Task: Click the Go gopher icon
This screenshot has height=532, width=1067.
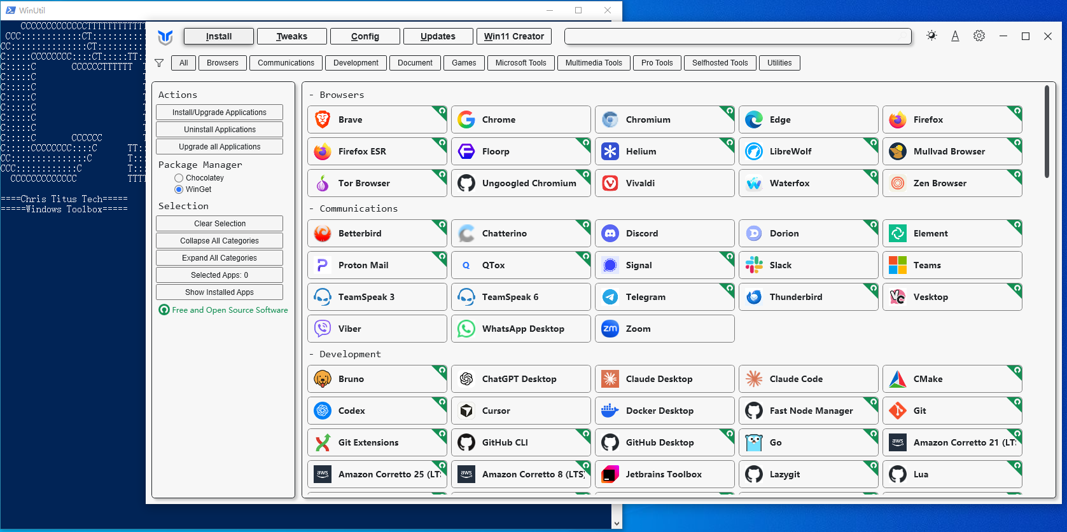Action: point(754,442)
